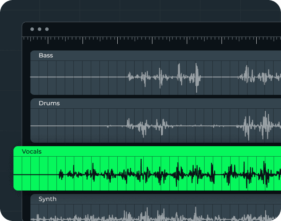Click the leftmost window control dot
Viewport: 281px width, 221px height.
point(32,29)
